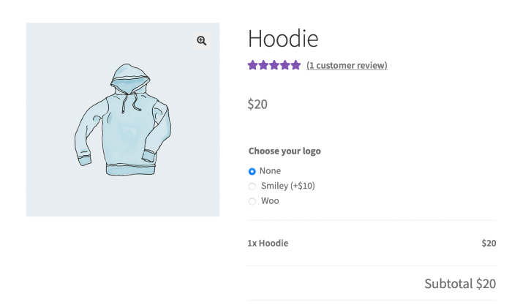Click the first star in the rating
The height and width of the screenshot is (305, 512).
pyautogui.click(x=252, y=65)
